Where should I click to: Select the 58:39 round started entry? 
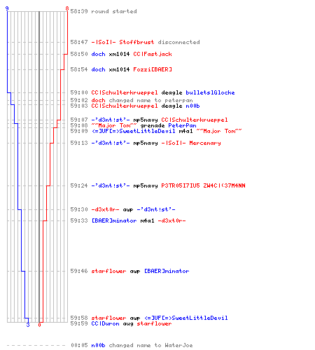[x=104, y=11]
